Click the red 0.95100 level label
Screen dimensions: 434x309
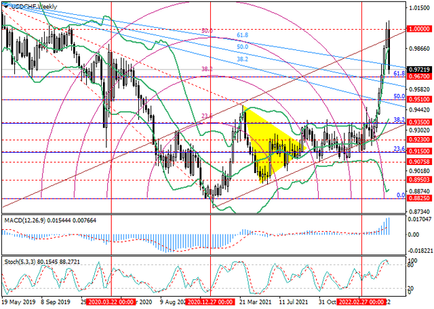pos(419,99)
